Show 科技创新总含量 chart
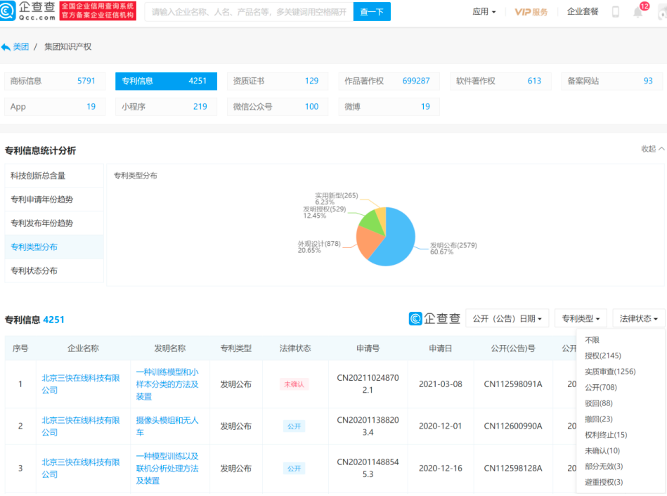667x496 pixels. [54, 176]
